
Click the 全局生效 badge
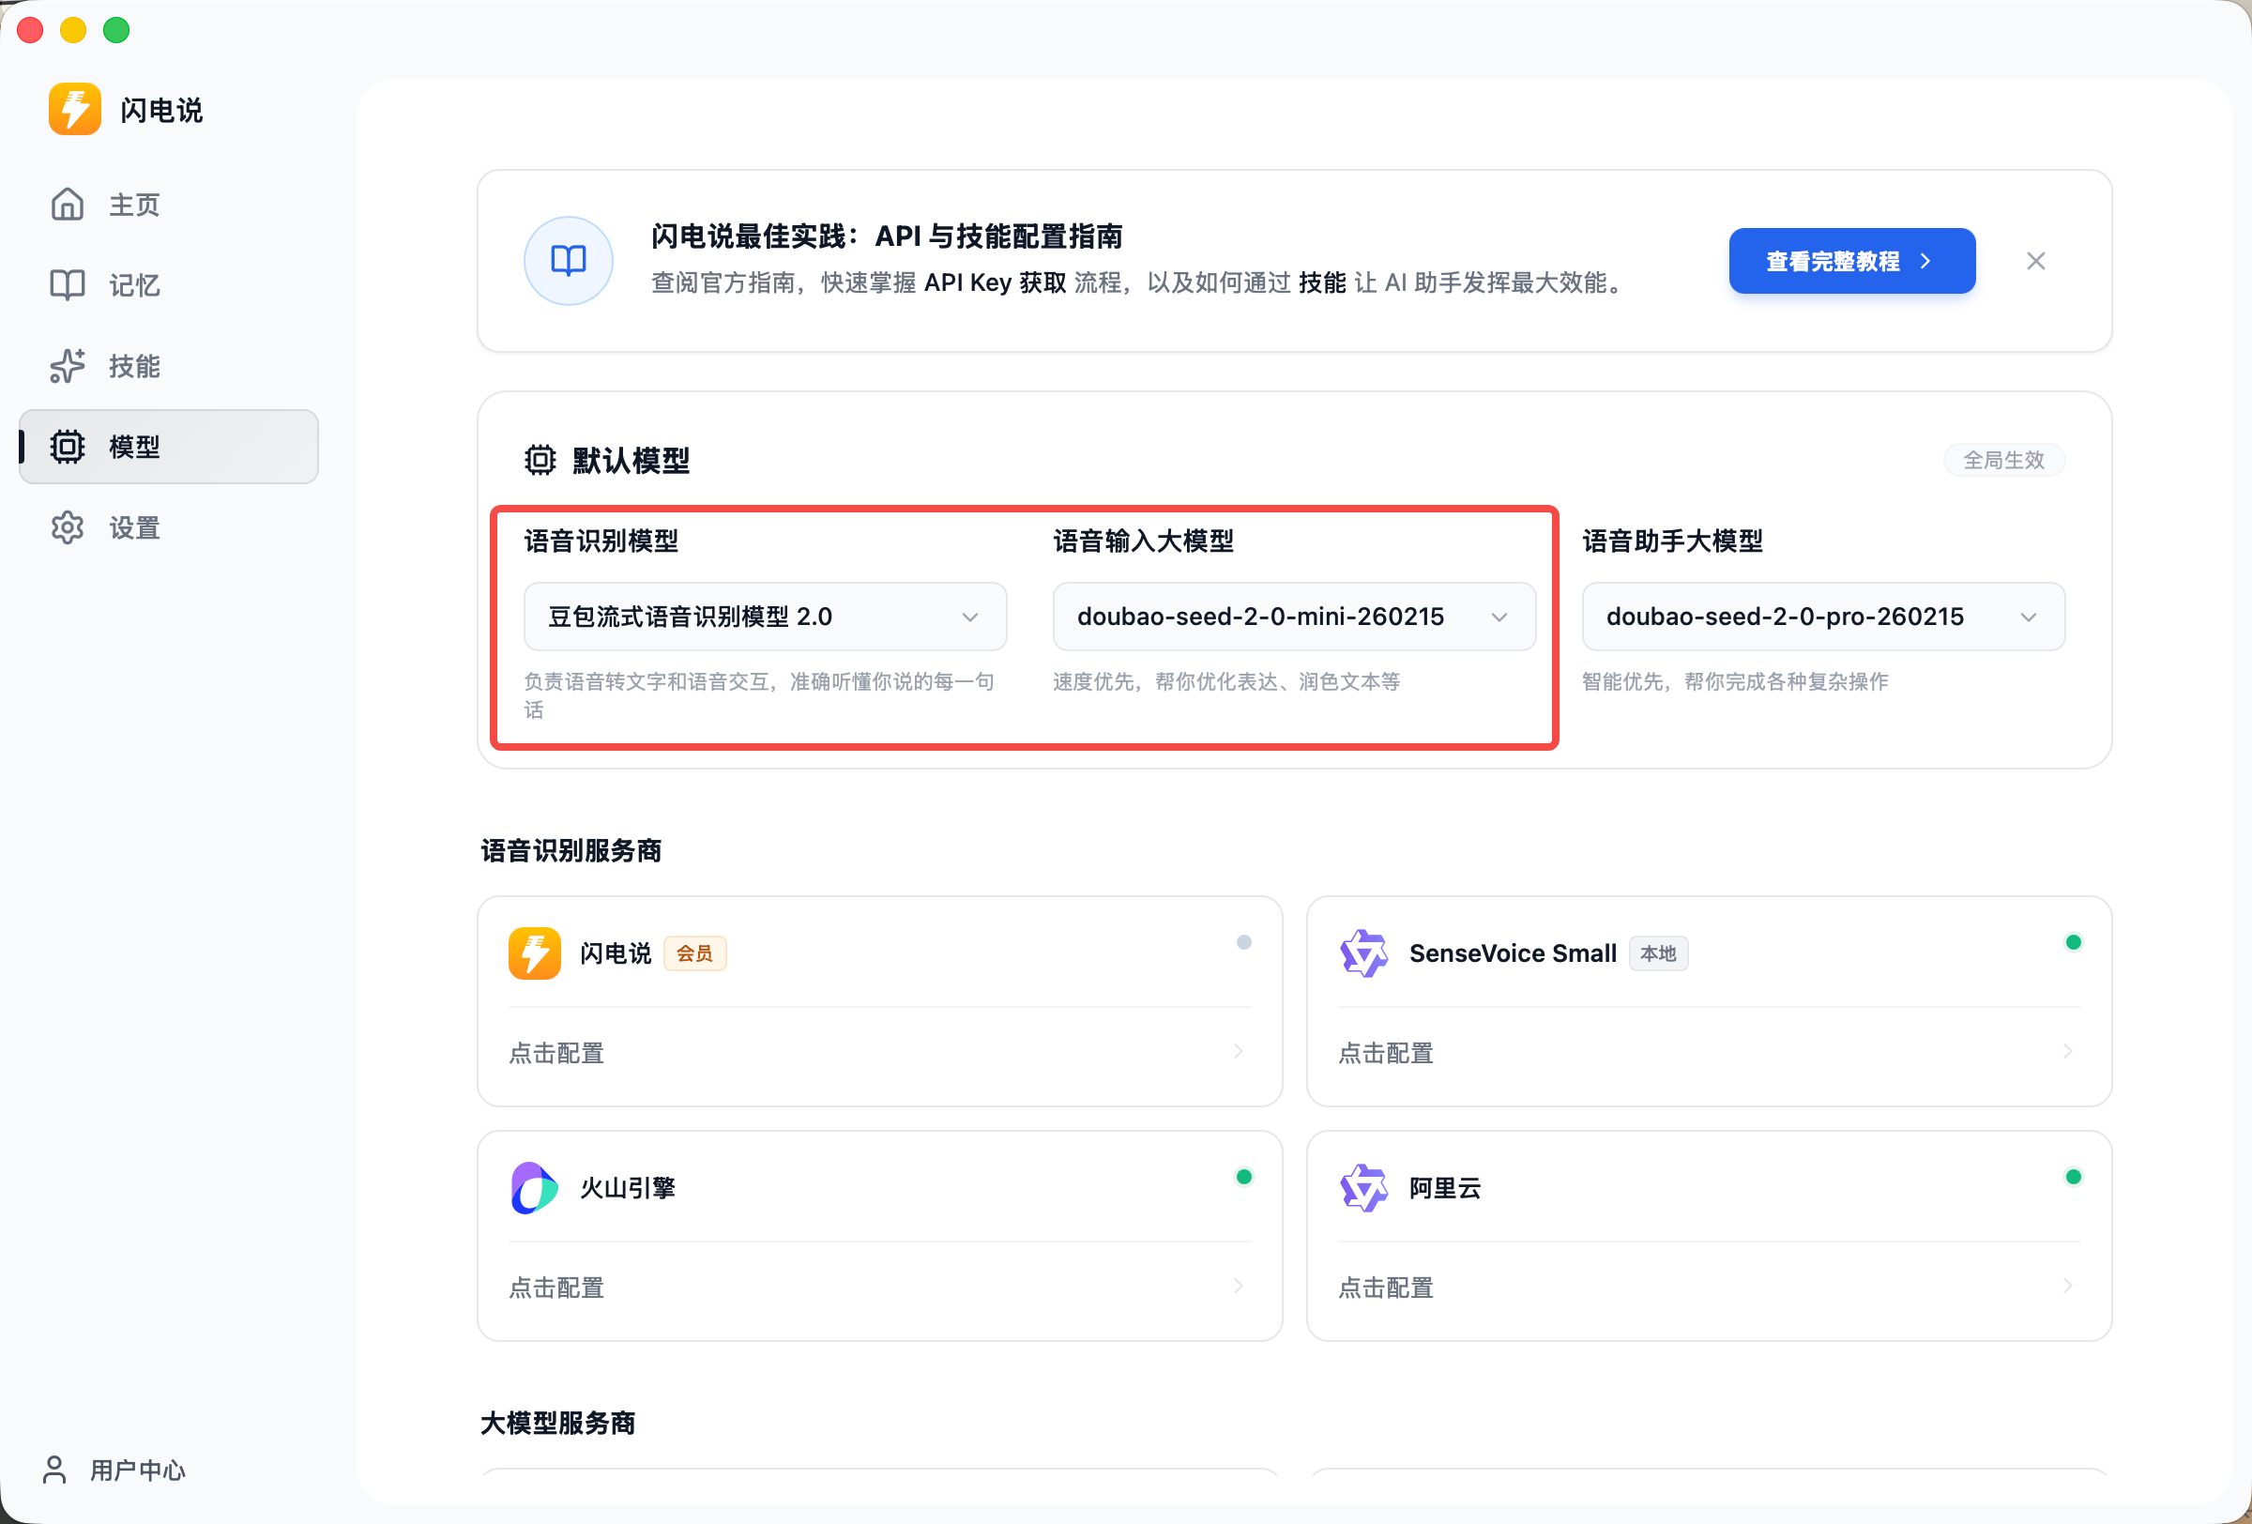[2004, 460]
